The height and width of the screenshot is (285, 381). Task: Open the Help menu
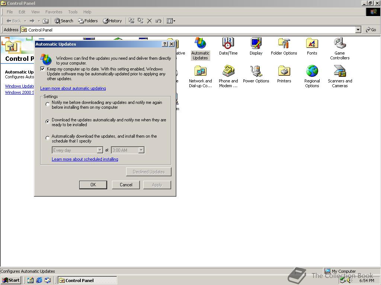point(87,12)
